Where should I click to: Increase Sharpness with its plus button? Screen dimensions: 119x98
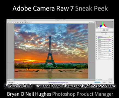click(112, 52)
